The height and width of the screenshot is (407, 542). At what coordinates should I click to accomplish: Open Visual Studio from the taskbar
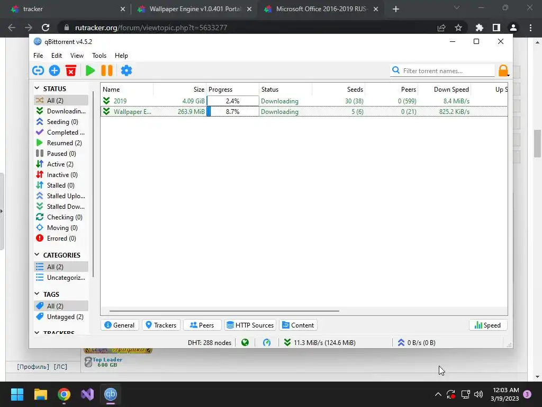click(87, 394)
